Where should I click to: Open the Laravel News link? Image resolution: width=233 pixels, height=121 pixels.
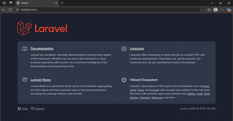coord(41,80)
